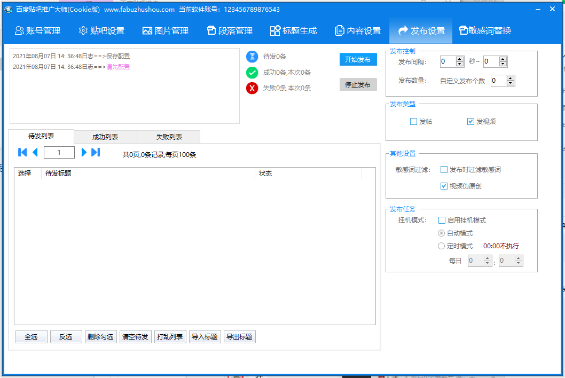Open the 贴吧设置 settings tab
Image resolution: width=565 pixels, height=378 pixels.
(x=101, y=30)
